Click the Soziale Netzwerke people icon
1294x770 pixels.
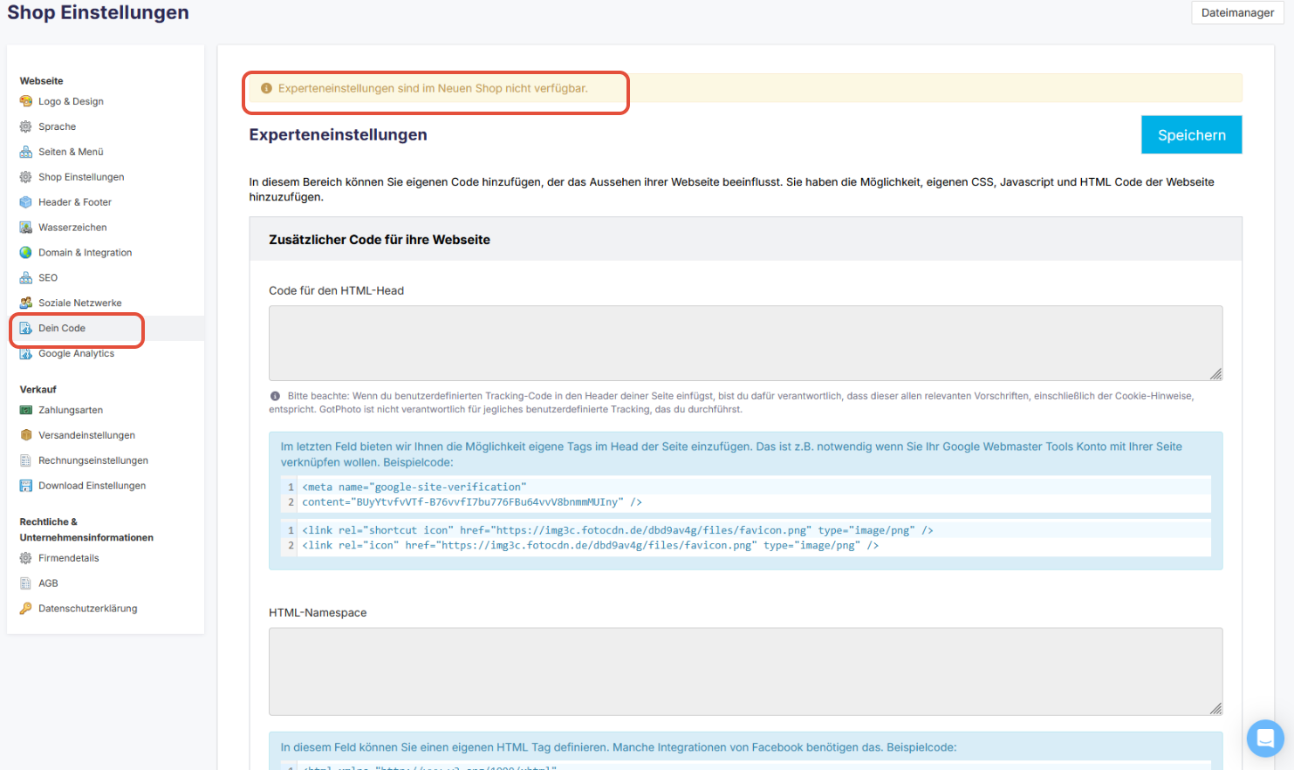click(26, 303)
